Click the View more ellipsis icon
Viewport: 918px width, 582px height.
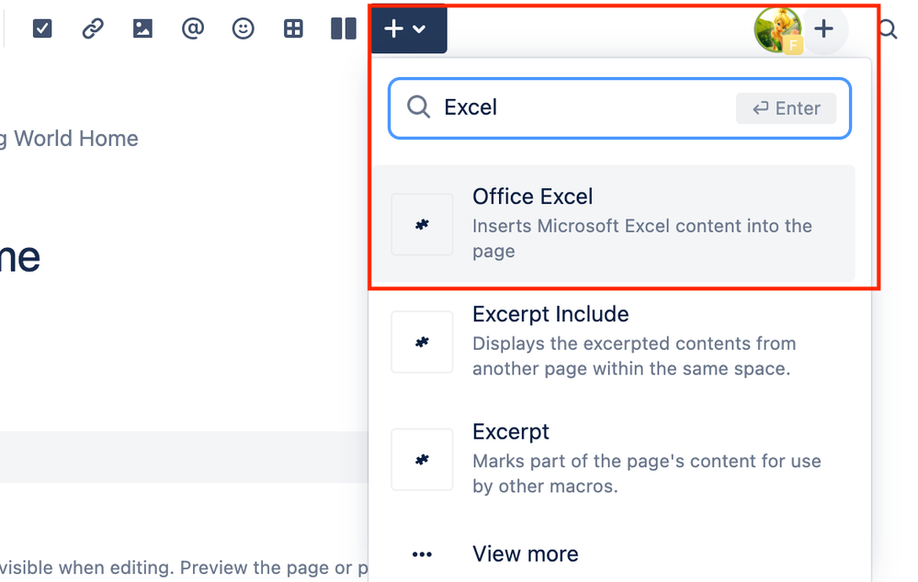pyautogui.click(x=422, y=554)
